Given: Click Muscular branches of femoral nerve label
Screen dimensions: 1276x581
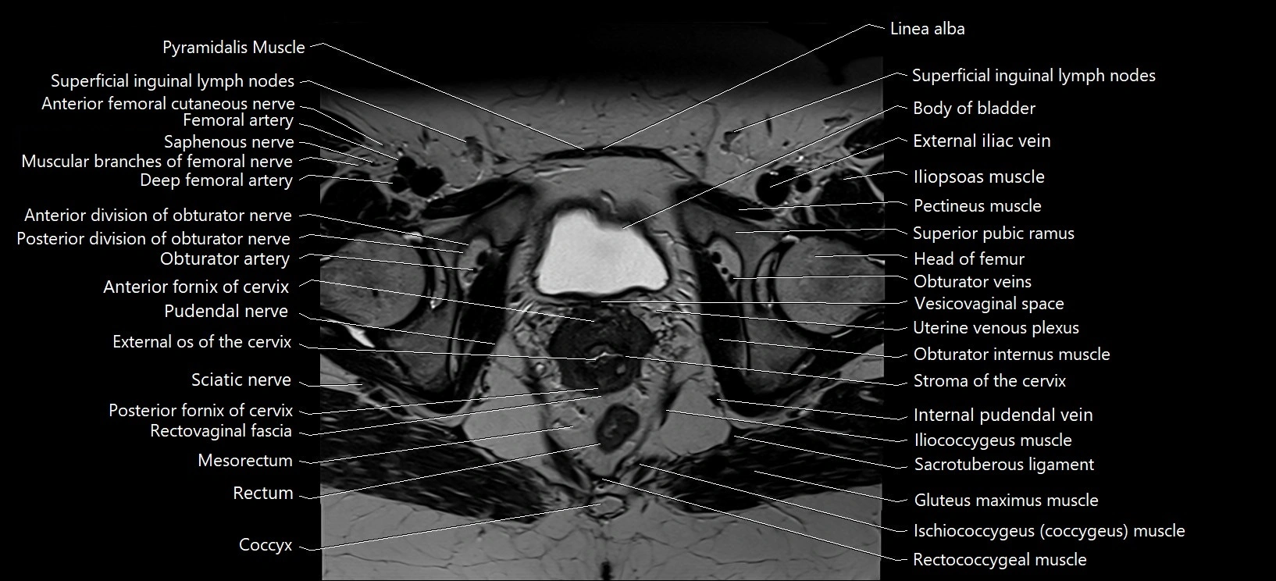Looking at the screenshot, I should (x=157, y=162).
